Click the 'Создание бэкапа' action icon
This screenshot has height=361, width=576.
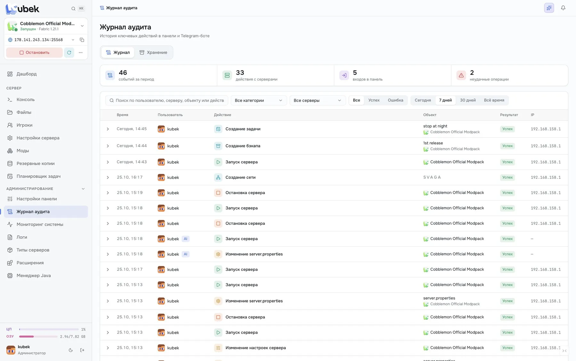218,146
